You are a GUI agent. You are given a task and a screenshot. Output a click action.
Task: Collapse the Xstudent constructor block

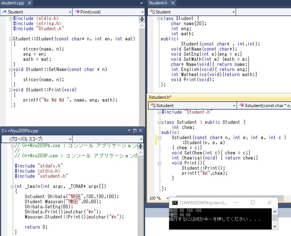[x=159, y=138]
